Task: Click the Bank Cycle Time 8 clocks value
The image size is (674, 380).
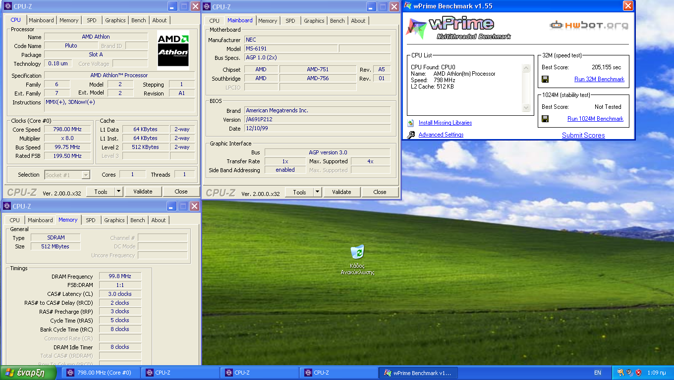Action: (x=120, y=329)
